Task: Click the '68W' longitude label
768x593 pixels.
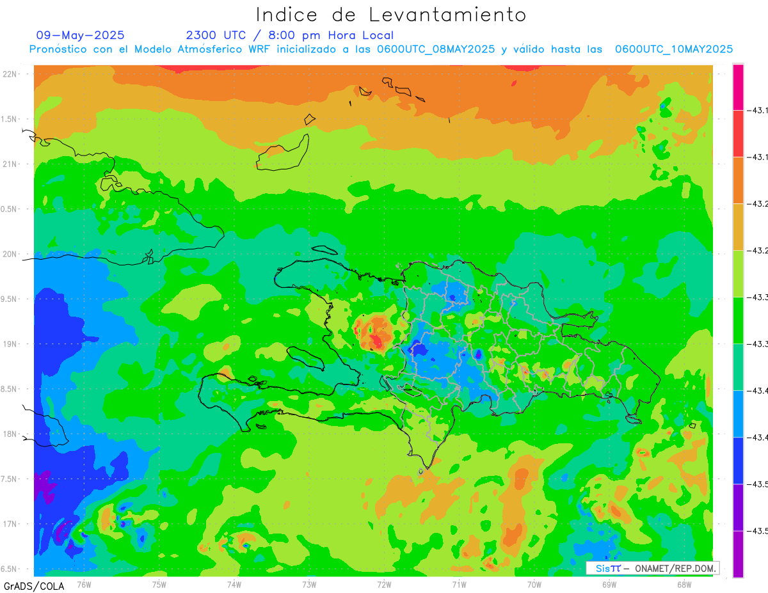Action: [x=684, y=585]
